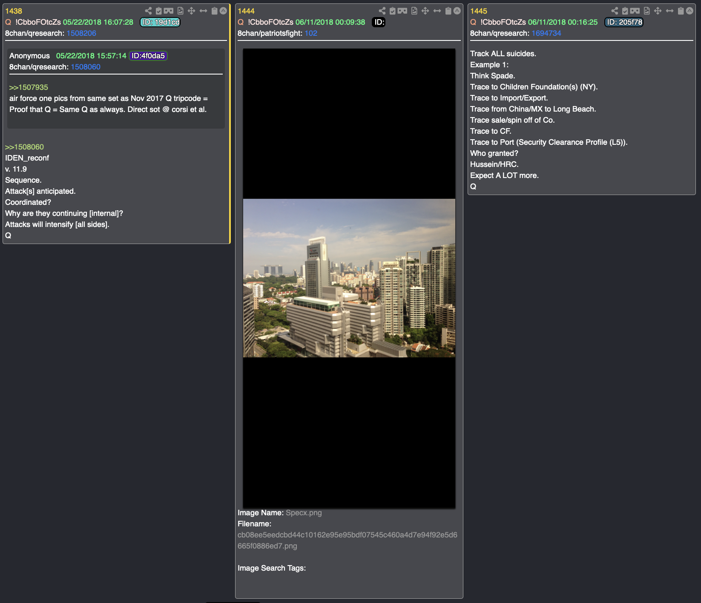Click the share icon on post 1438

click(148, 11)
